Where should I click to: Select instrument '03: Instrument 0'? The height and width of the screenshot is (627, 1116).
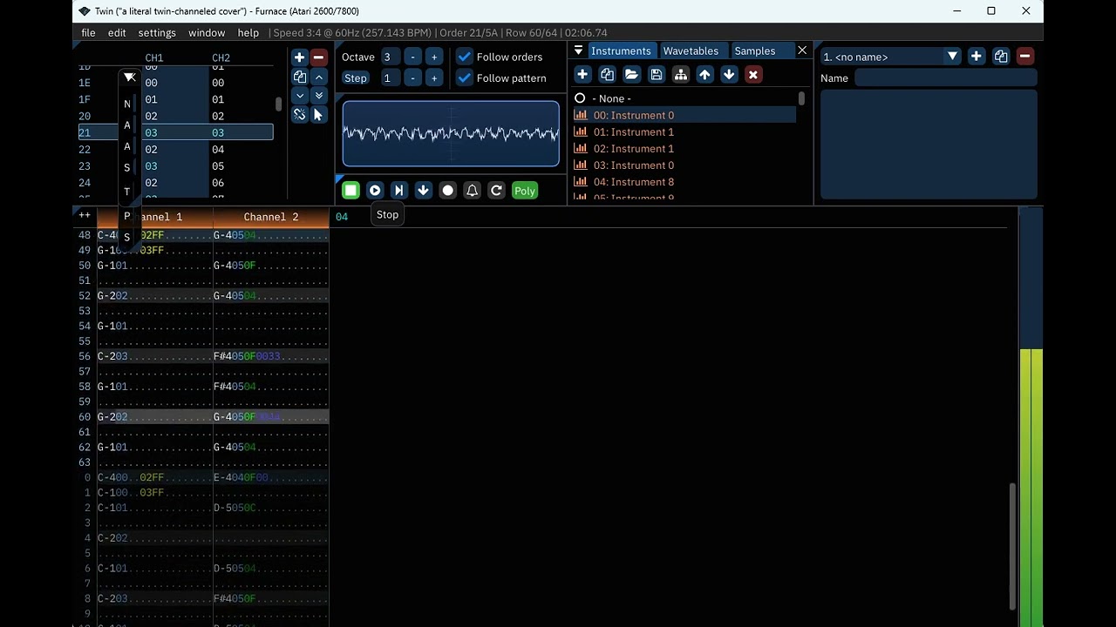684,165
